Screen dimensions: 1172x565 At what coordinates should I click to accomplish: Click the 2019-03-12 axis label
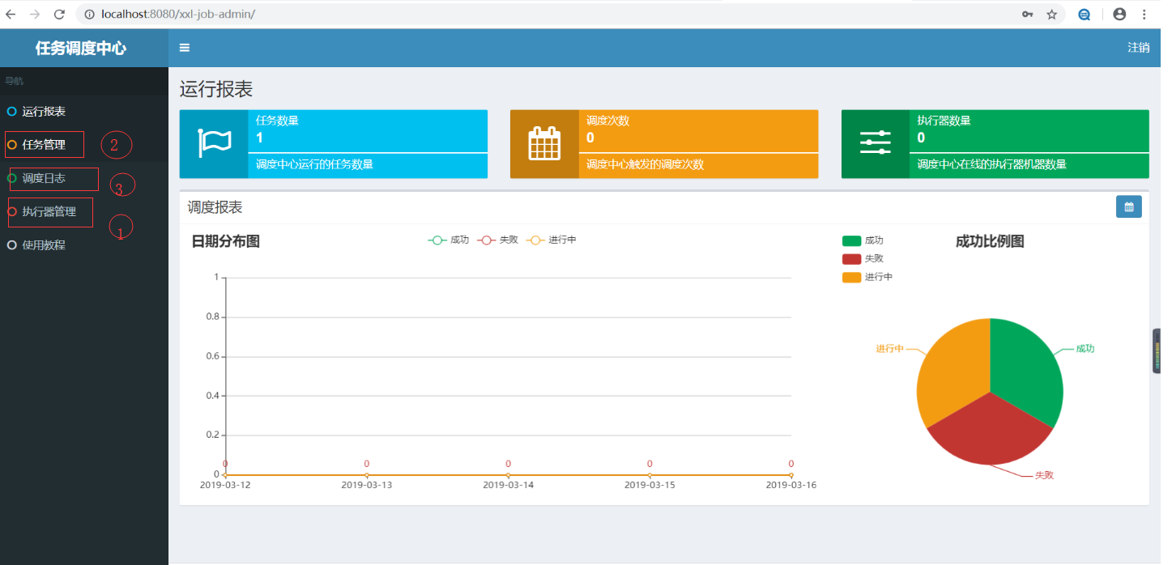click(x=225, y=485)
